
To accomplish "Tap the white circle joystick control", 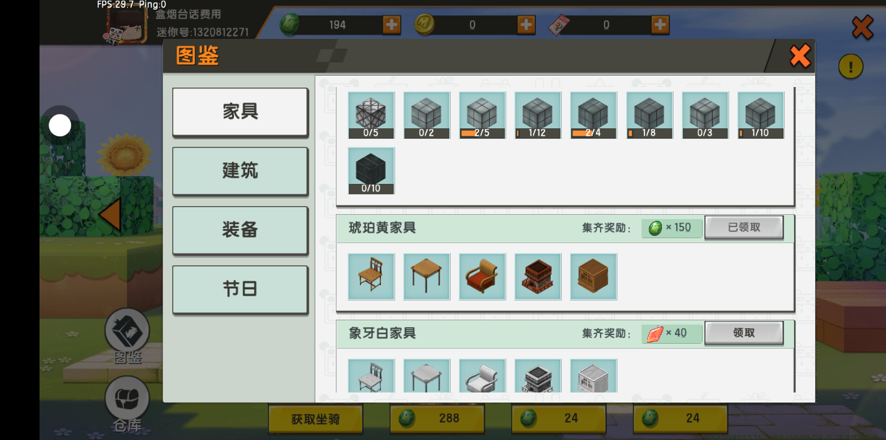I will pyautogui.click(x=60, y=126).
